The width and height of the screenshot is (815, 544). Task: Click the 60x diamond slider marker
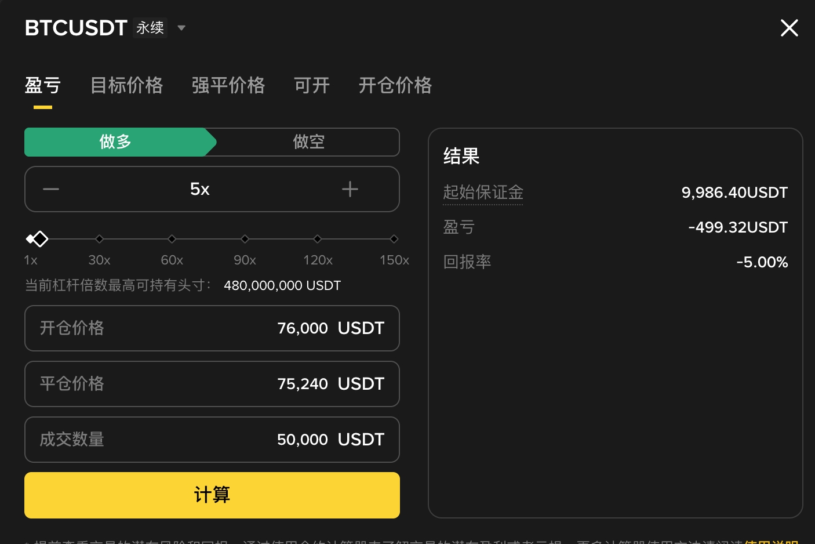172,239
